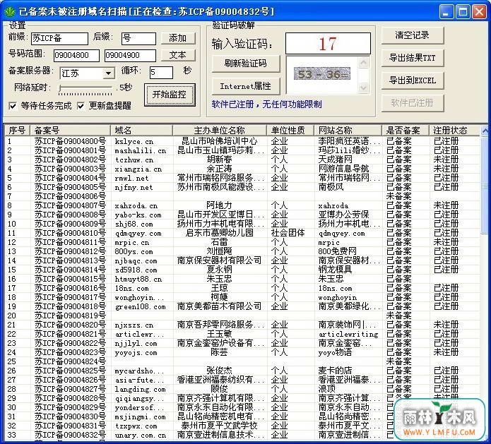This screenshot has height=444, width=491.
Task: Select domain sd5918.com
Action: point(136,270)
